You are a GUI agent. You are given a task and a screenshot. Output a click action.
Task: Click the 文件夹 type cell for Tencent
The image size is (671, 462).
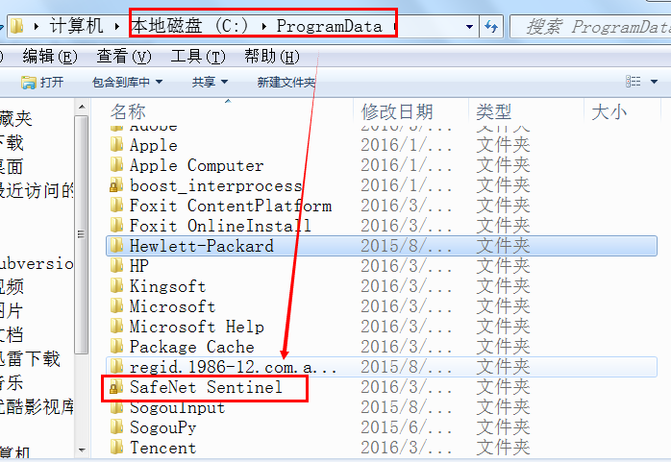pos(504,448)
